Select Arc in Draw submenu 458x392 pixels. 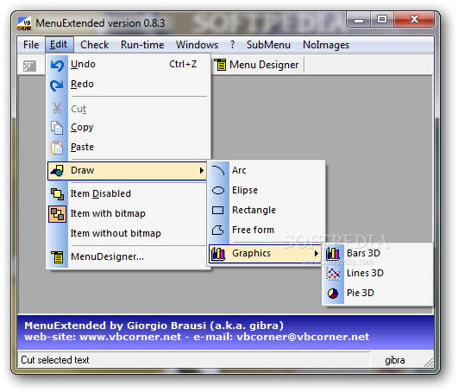point(267,170)
